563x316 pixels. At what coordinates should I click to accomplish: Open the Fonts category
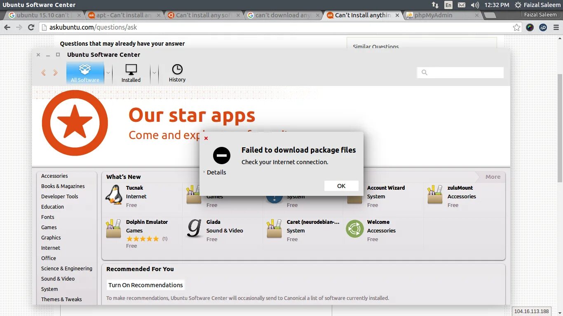(47, 217)
